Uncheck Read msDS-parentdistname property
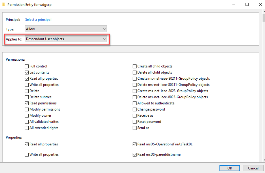The image size is (265, 173). (135, 154)
